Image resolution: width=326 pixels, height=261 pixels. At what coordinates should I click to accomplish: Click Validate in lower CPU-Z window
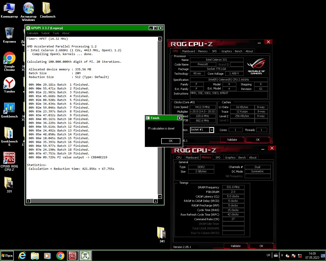(x=236, y=246)
